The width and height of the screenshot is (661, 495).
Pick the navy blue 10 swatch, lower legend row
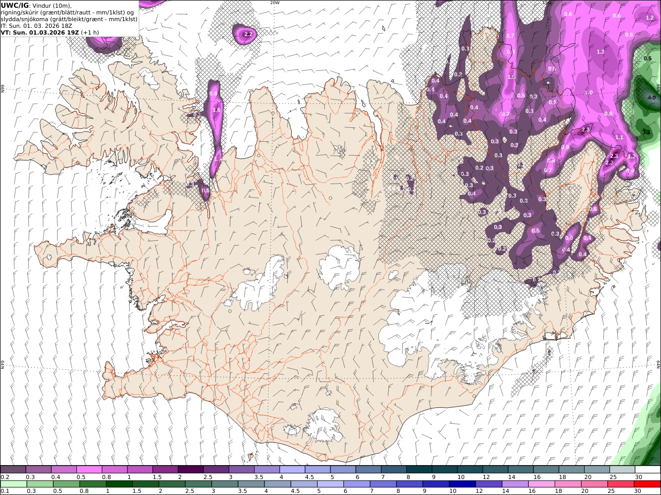click(x=462, y=484)
